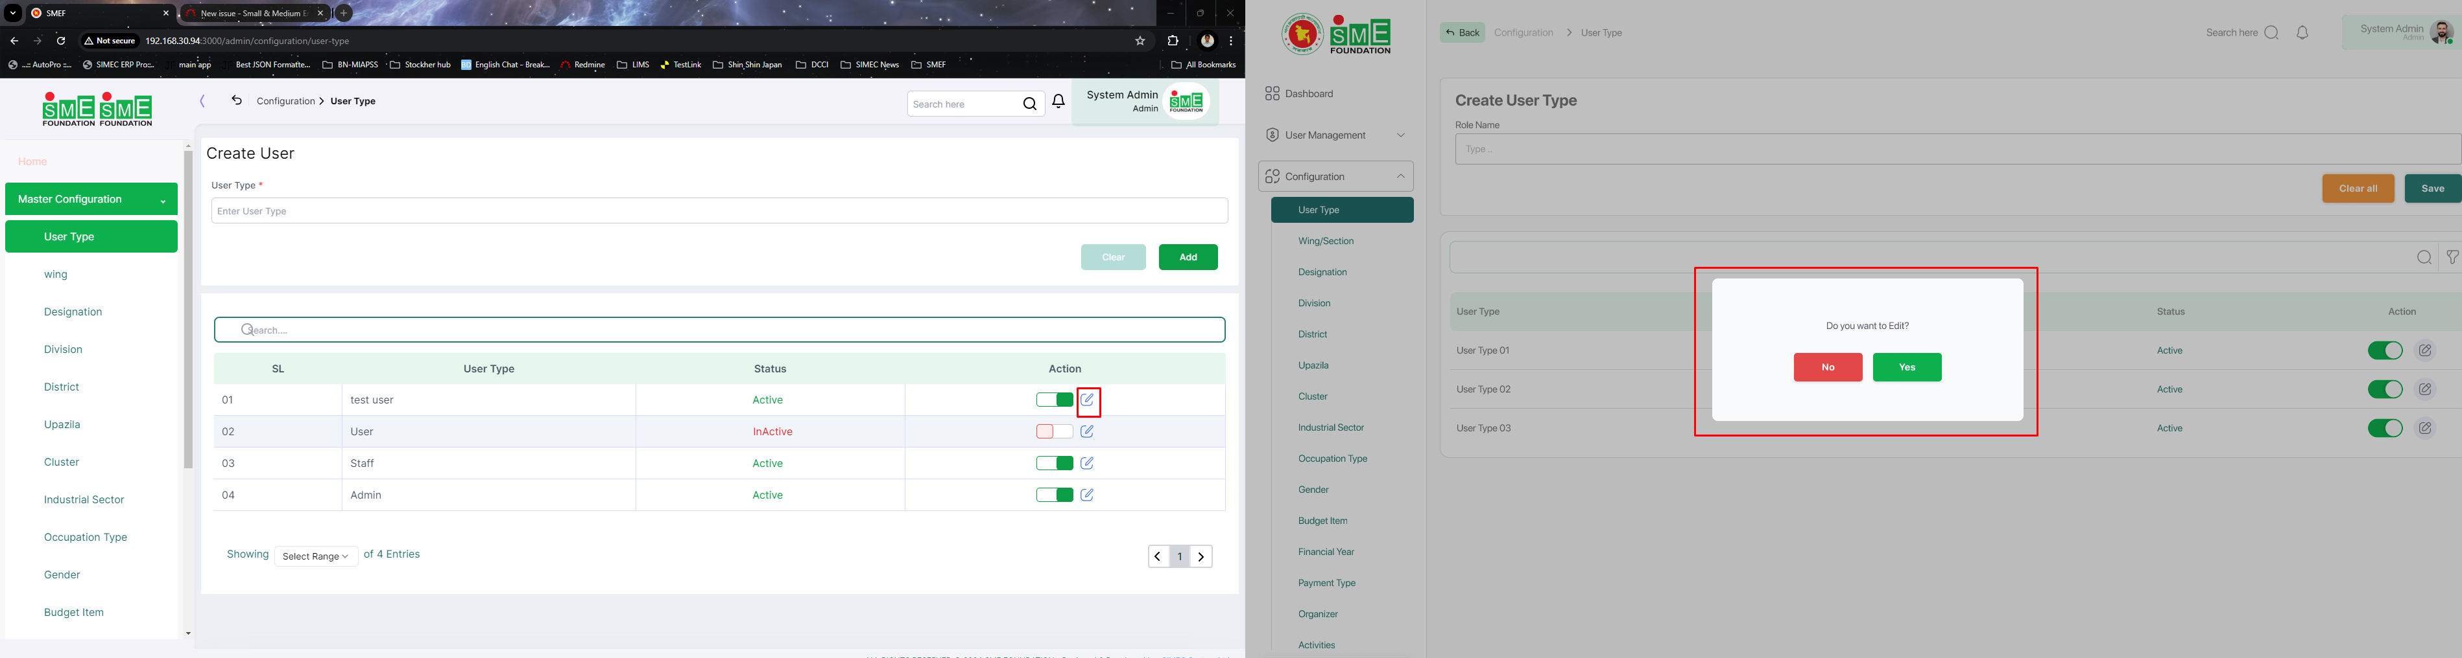This screenshot has height=658, width=2462.
Task: Click the magnifier in the top Search here box
Action: [1029, 104]
